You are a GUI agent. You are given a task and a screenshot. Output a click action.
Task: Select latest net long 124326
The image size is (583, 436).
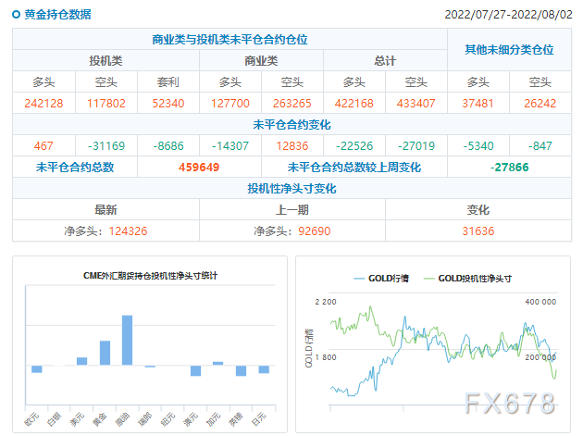128,231
